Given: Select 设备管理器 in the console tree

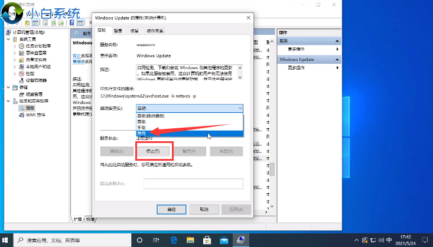Looking at the screenshot, I should [36, 80].
